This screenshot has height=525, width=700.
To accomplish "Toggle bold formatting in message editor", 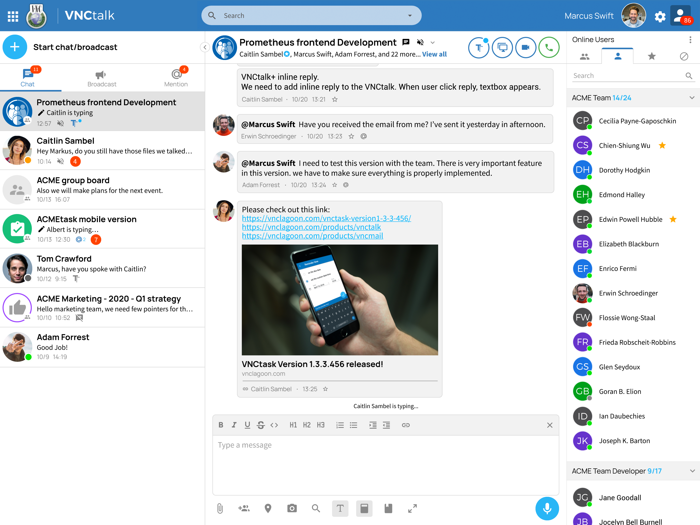I will (221, 425).
